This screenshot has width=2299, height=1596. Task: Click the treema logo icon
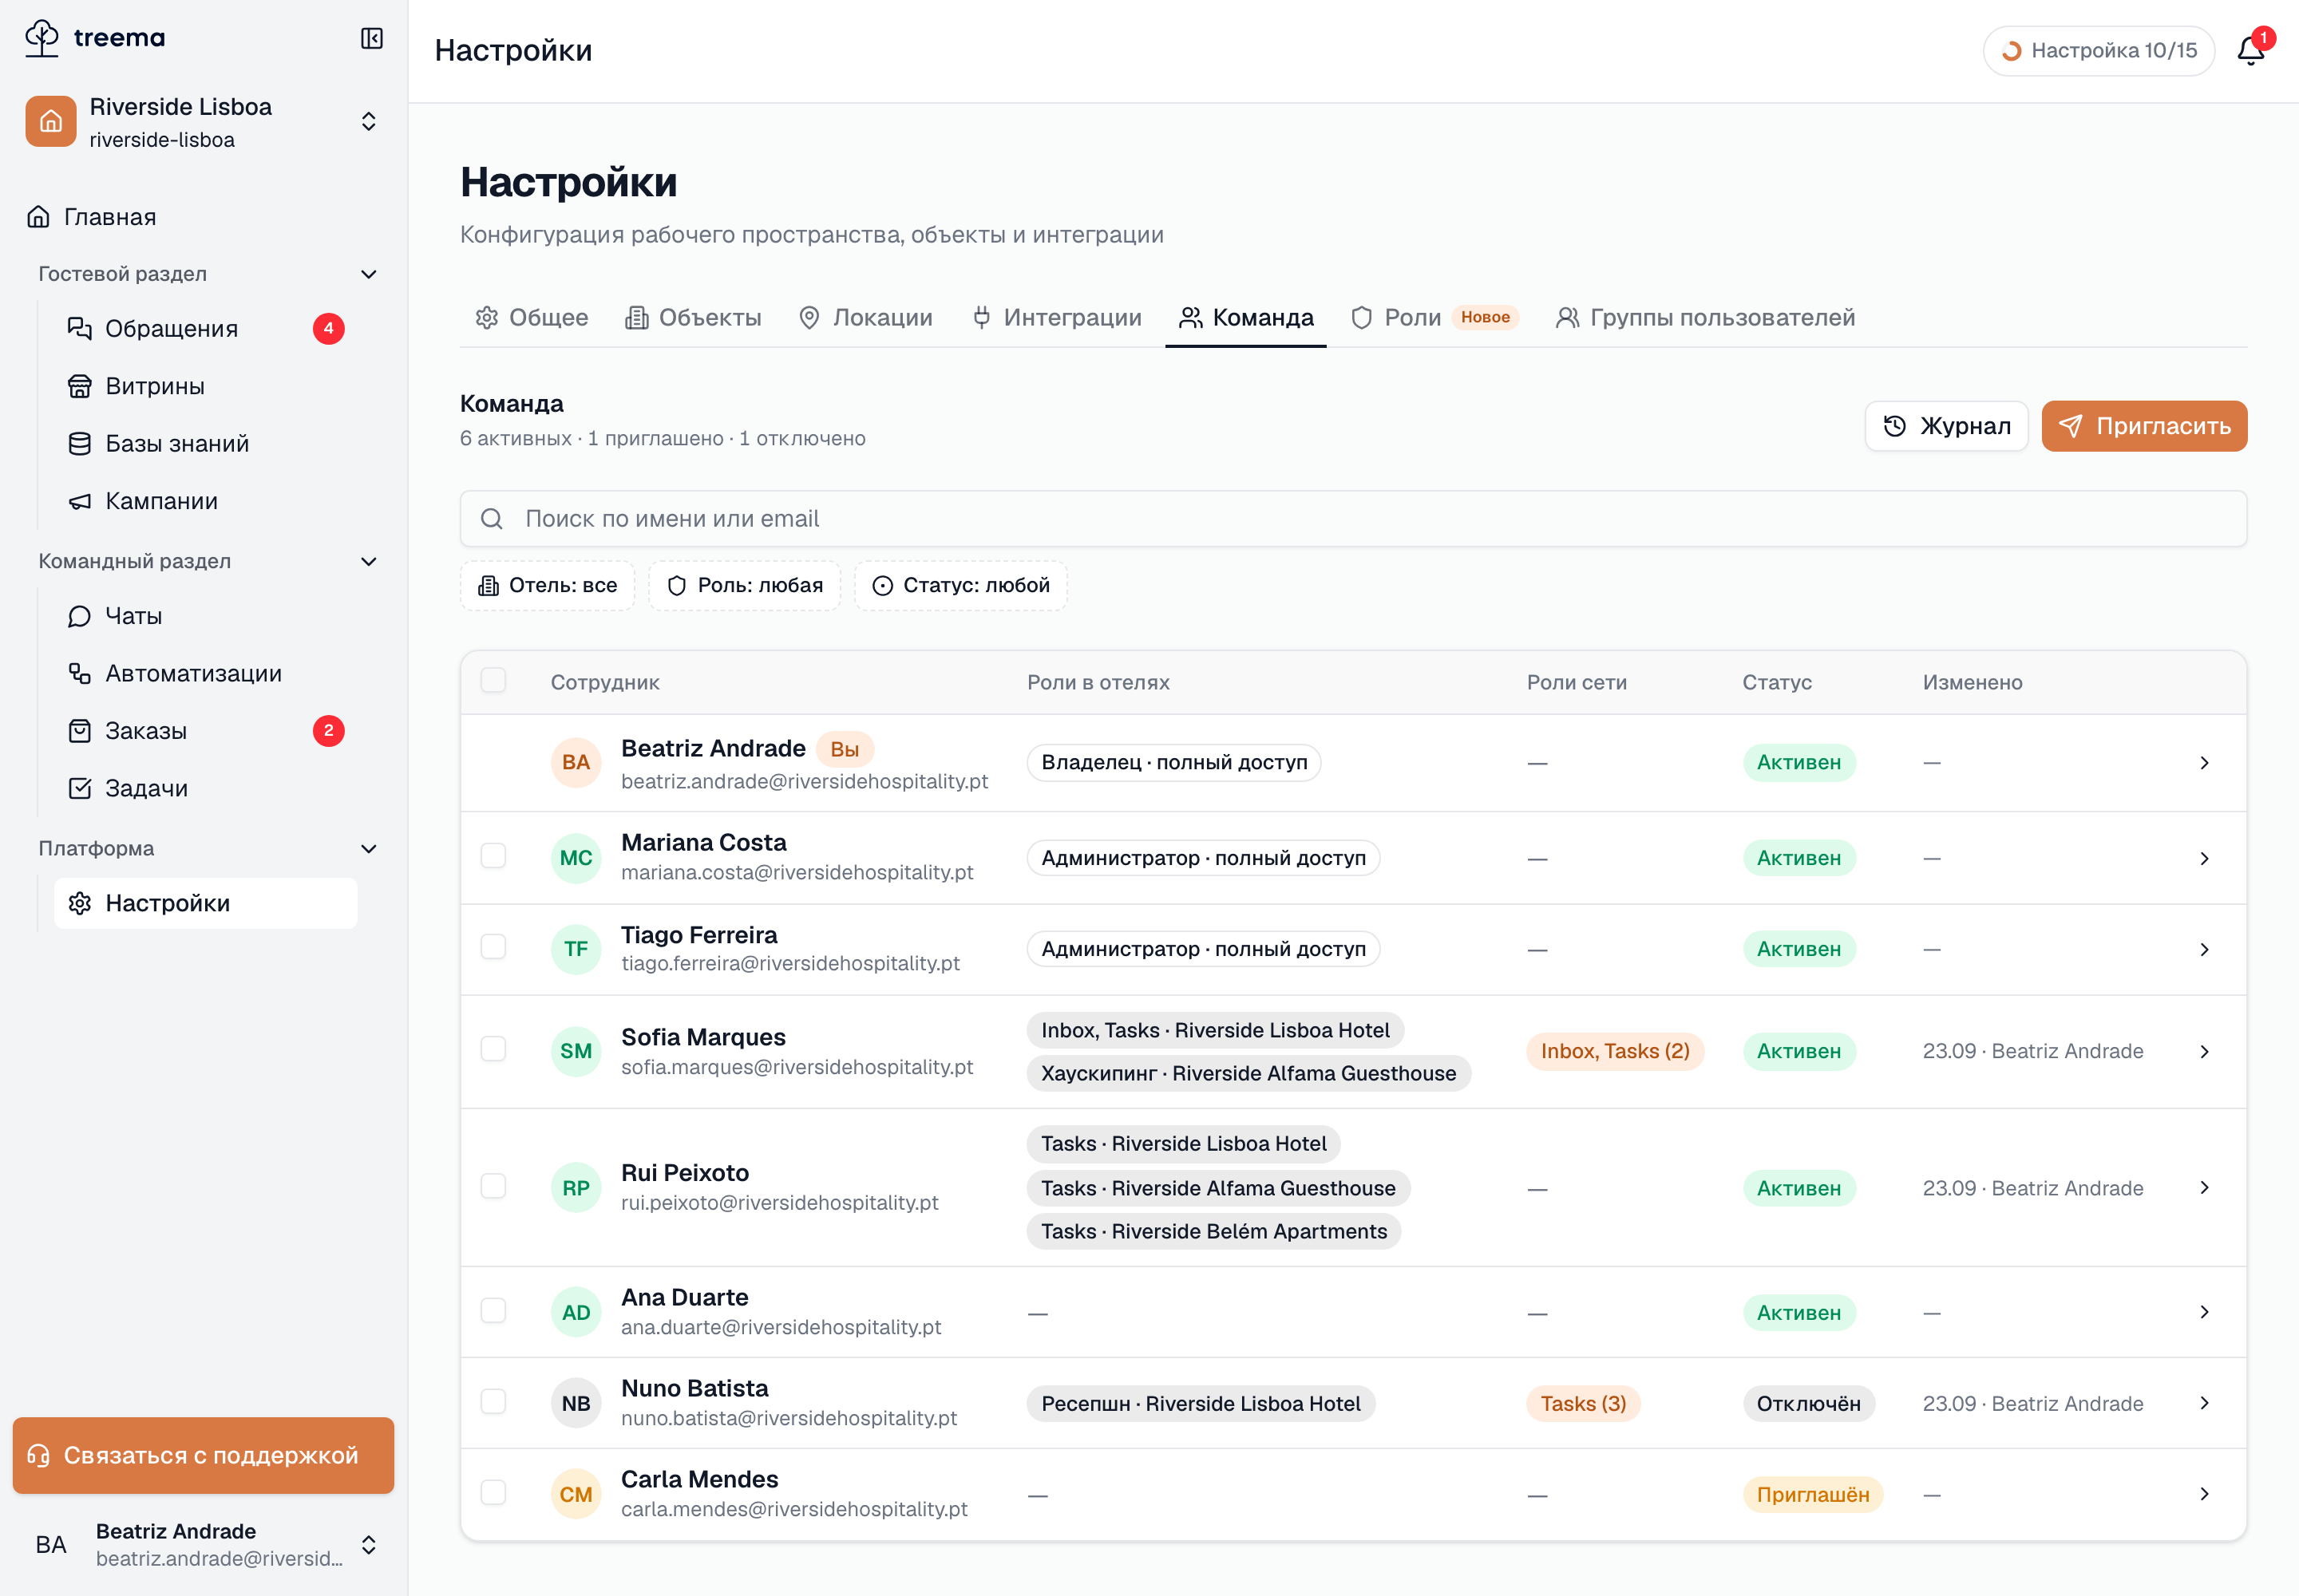(42, 38)
